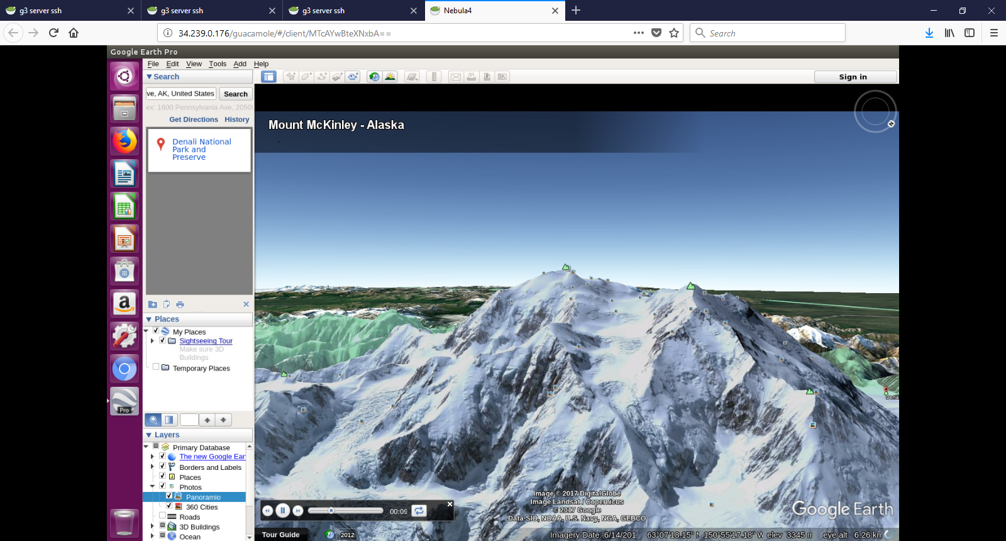
Task: Copy search results to My Places folder icon
Action: [153, 304]
